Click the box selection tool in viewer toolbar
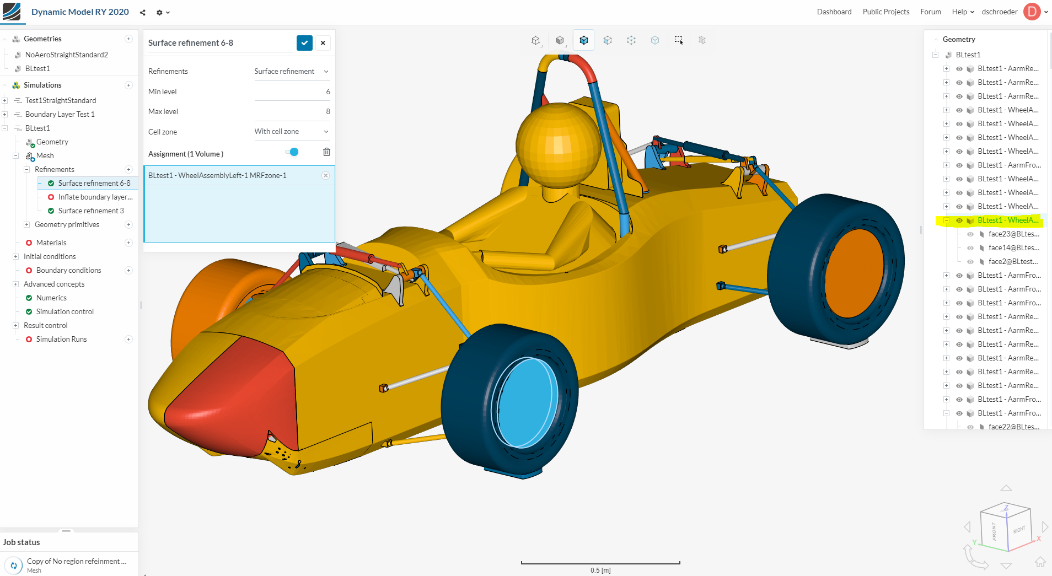The image size is (1052, 576). point(678,40)
